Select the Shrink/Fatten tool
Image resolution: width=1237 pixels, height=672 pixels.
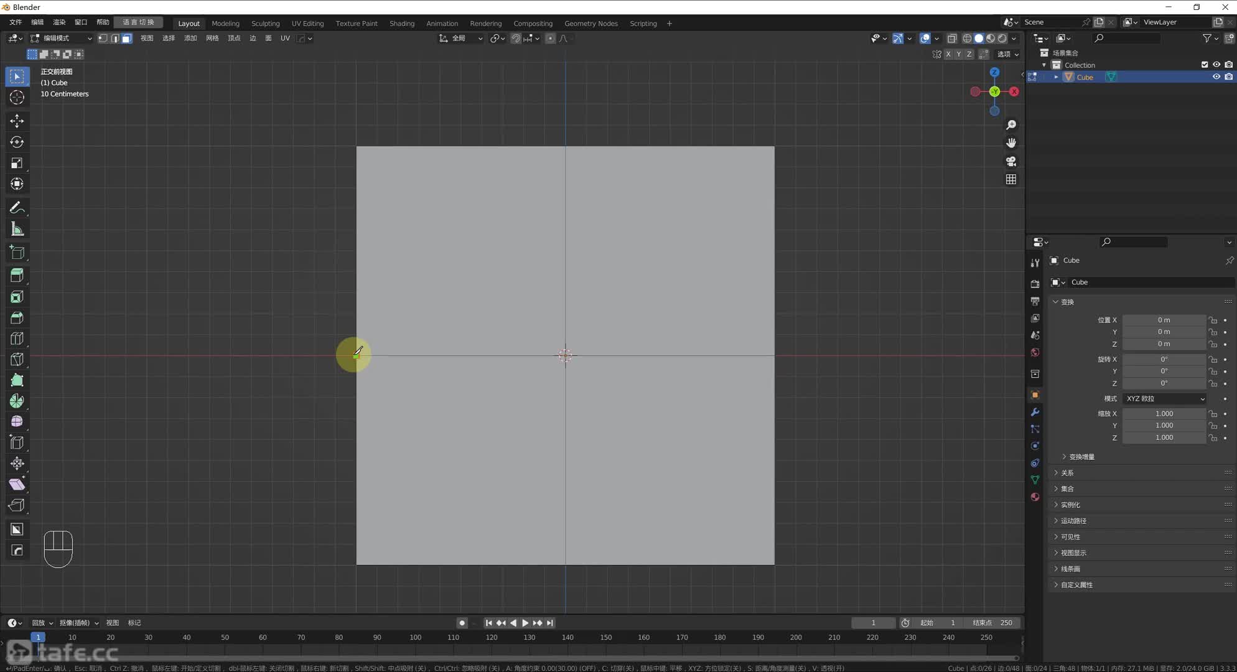pyautogui.click(x=17, y=463)
